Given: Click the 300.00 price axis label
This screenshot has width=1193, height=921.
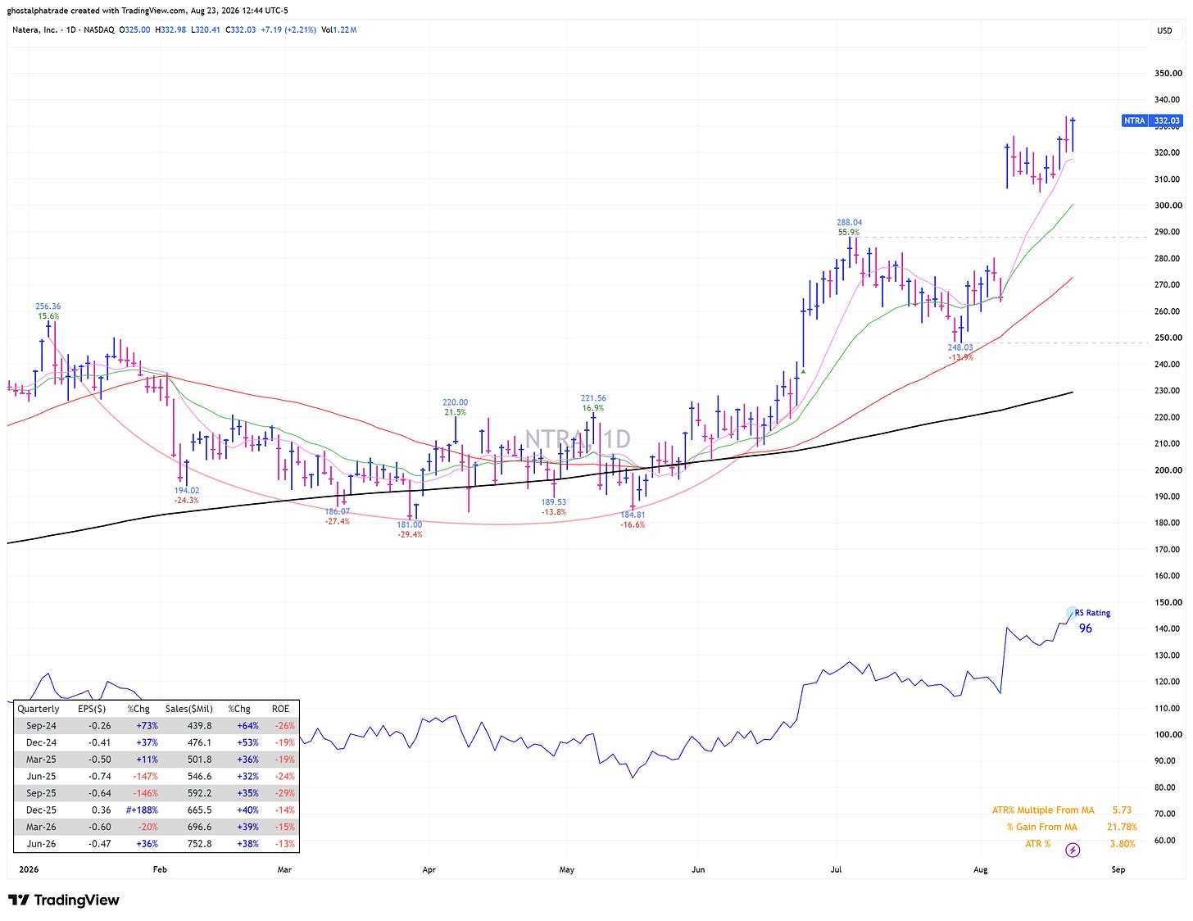Looking at the screenshot, I should point(1168,206).
